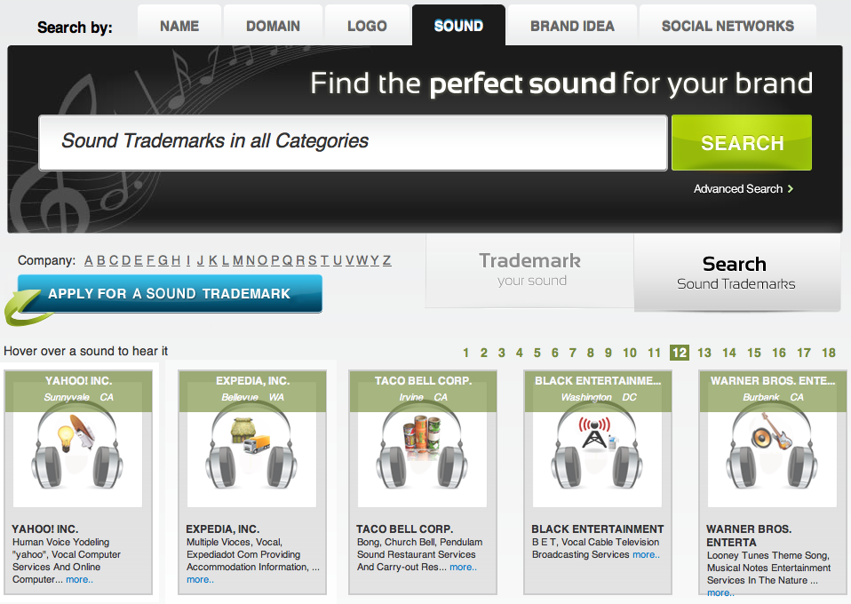This screenshot has width=851, height=604.
Task: Click bold YAHOO! INC. title below image
Action: 45,529
